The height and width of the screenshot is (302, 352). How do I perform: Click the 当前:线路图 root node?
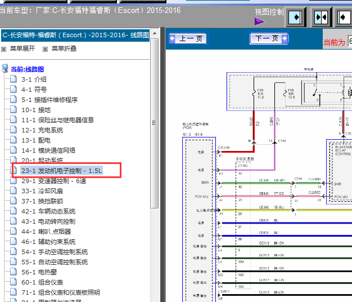tap(27, 69)
